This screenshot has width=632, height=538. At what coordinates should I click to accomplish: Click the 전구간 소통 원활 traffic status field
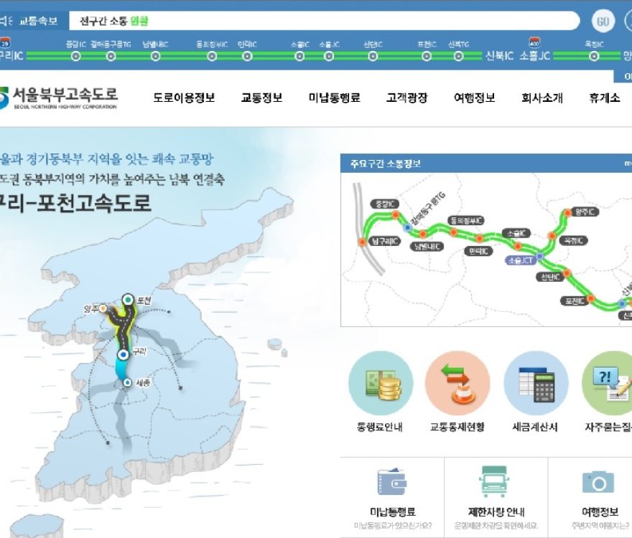click(325, 21)
